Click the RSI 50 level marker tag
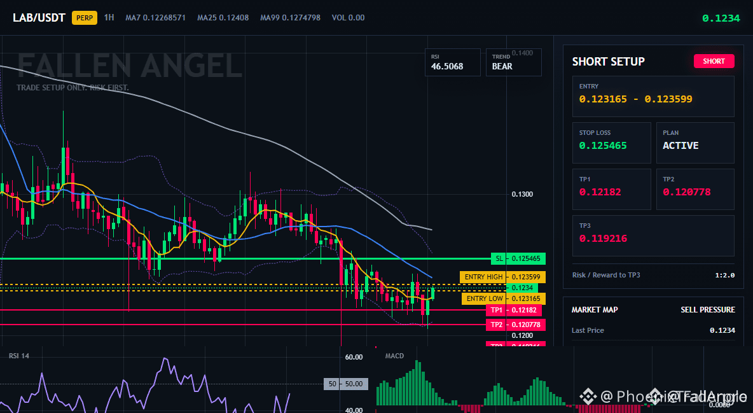Viewport: 753px width, 413px height. (x=346, y=384)
